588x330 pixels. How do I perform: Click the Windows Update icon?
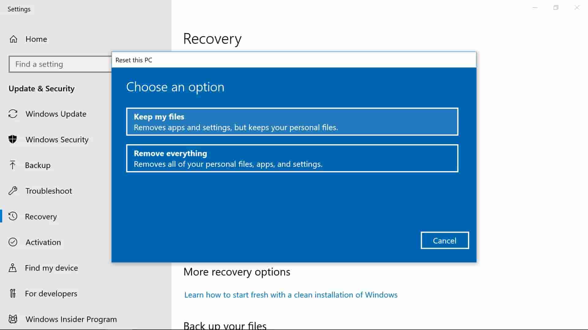[x=13, y=114]
